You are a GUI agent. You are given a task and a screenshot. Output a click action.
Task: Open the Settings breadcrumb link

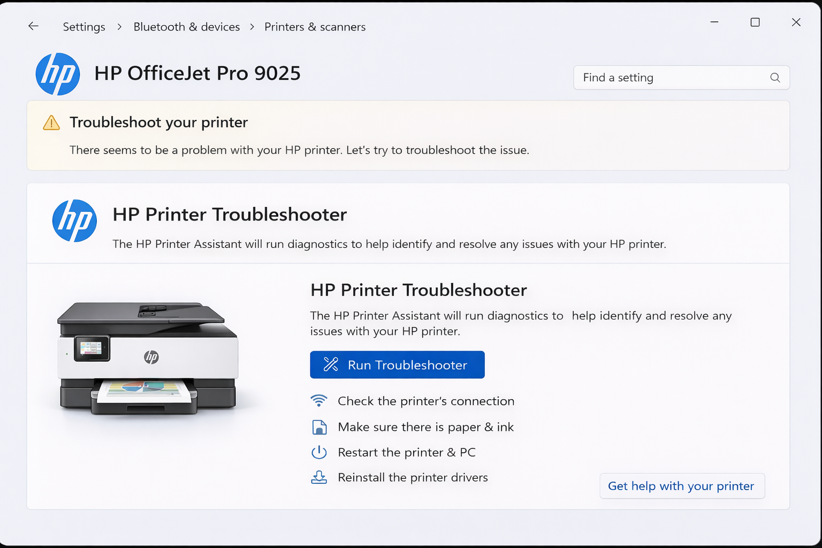pos(83,26)
